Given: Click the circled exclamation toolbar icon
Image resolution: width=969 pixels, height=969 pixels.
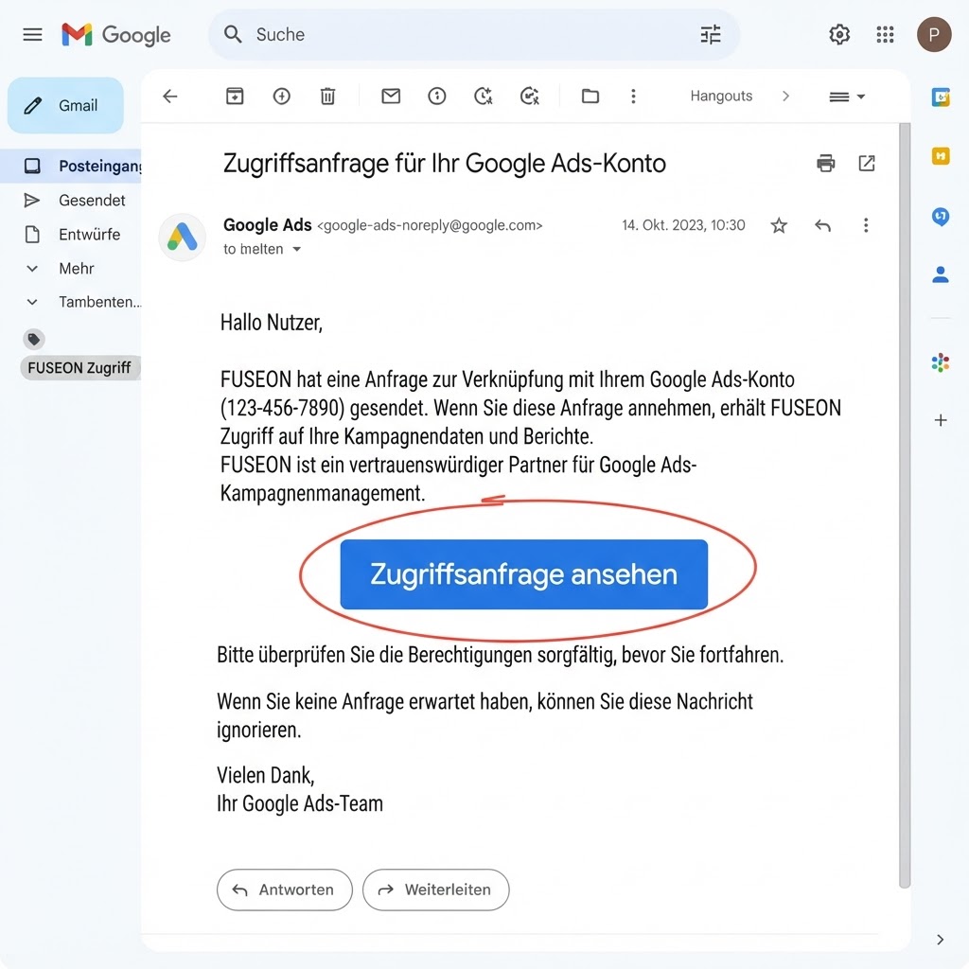Looking at the screenshot, I should (437, 96).
